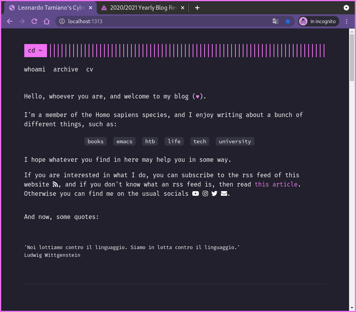Select the emacs tag
Image resolution: width=356 pixels, height=312 pixels.
tap(124, 141)
